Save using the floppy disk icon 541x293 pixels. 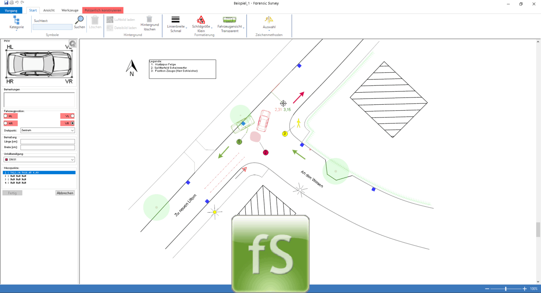pyautogui.click(x=6, y=3)
